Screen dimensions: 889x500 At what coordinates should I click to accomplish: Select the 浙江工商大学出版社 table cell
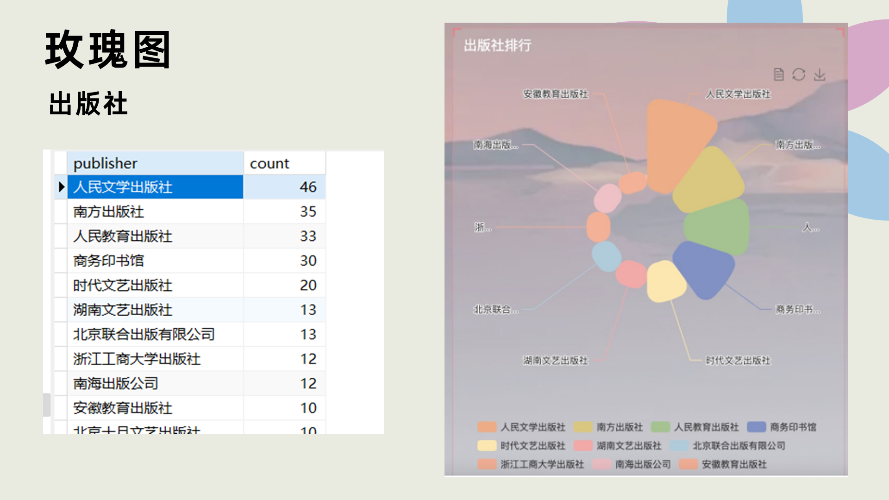point(155,359)
